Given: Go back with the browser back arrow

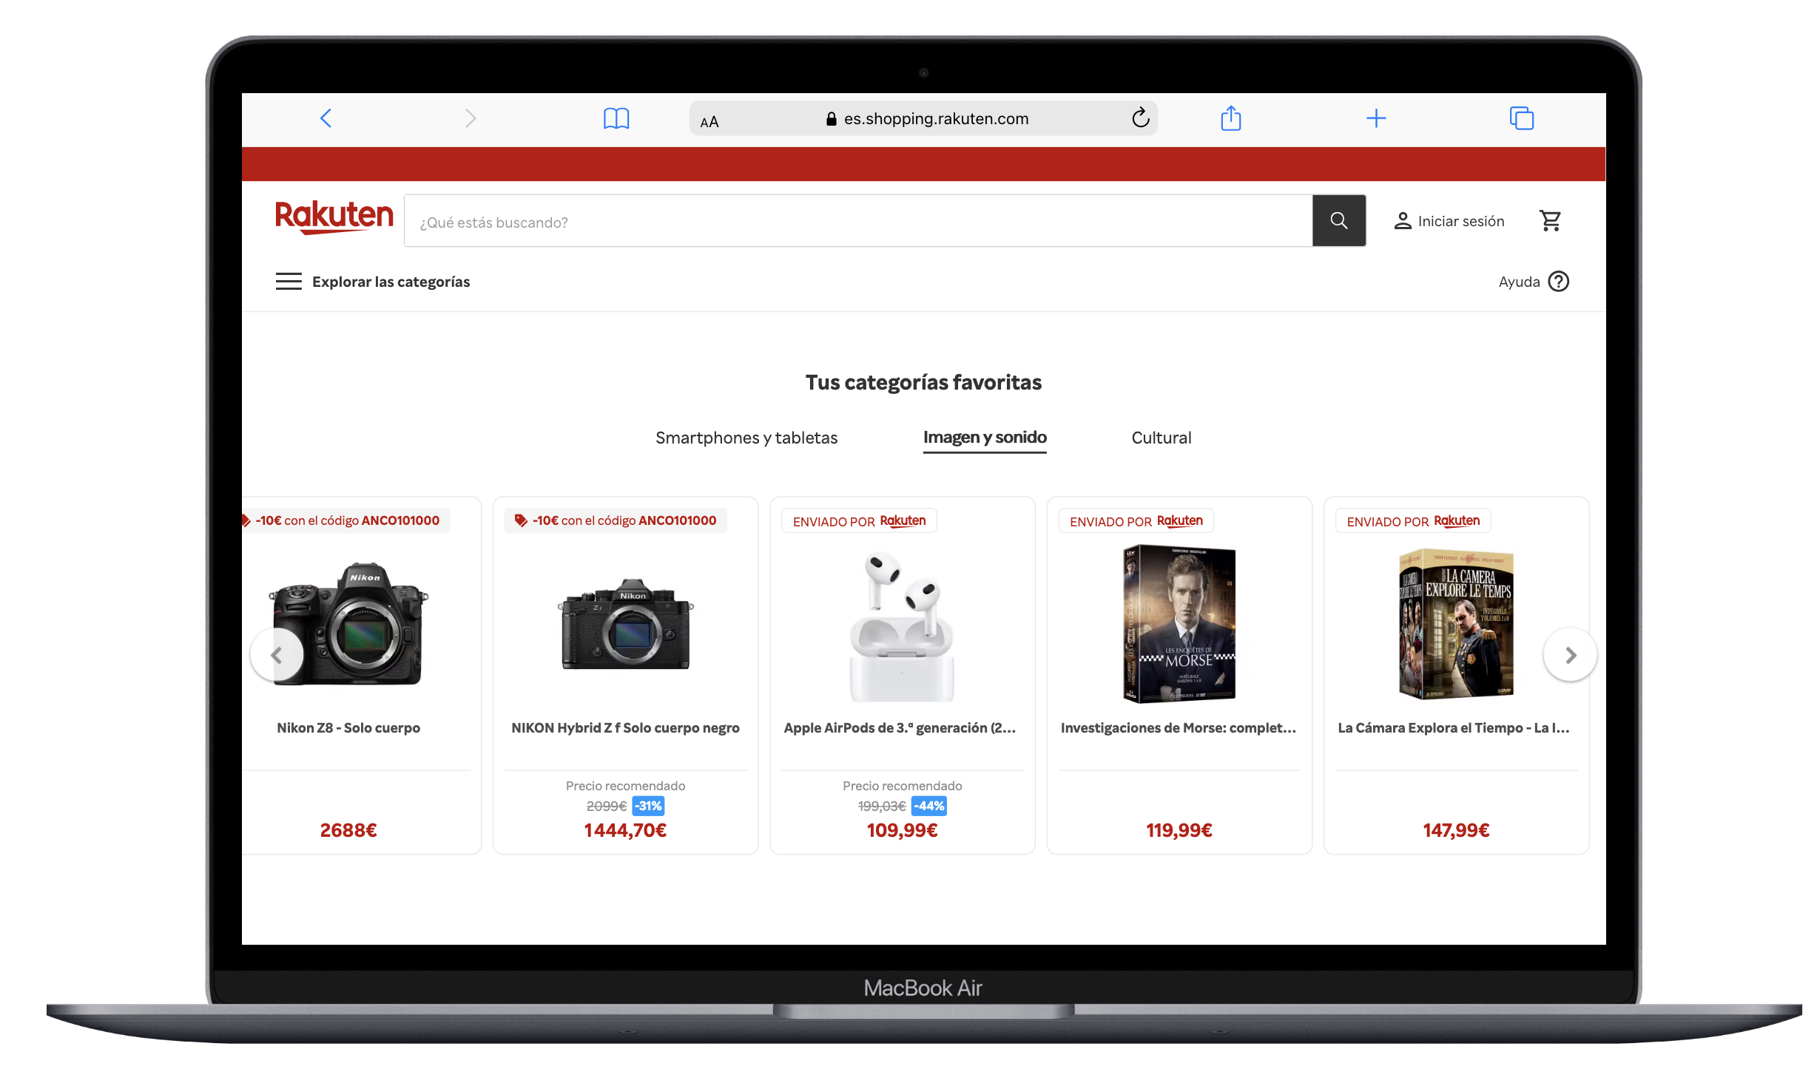Looking at the screenshot, I should pyautogui.click(x=326, y=118).
